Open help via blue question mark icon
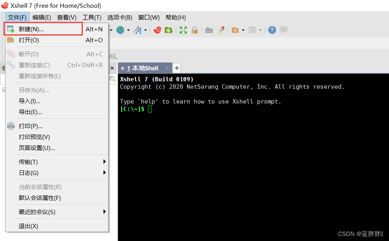This screenshot has height=241, width=389. (272, 30)
